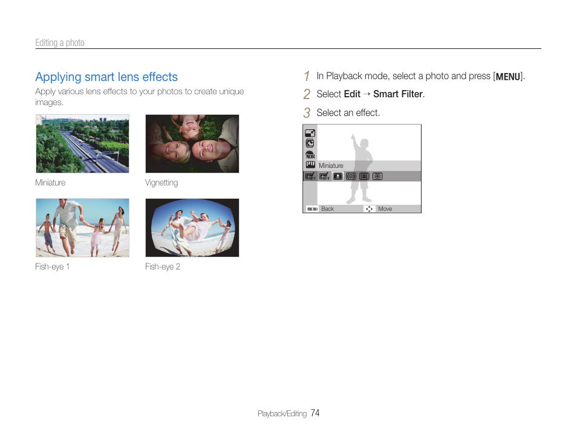577x435 pixels.
Task: Click the bold Smart Filter text in step 2
Action: [398, 94]
